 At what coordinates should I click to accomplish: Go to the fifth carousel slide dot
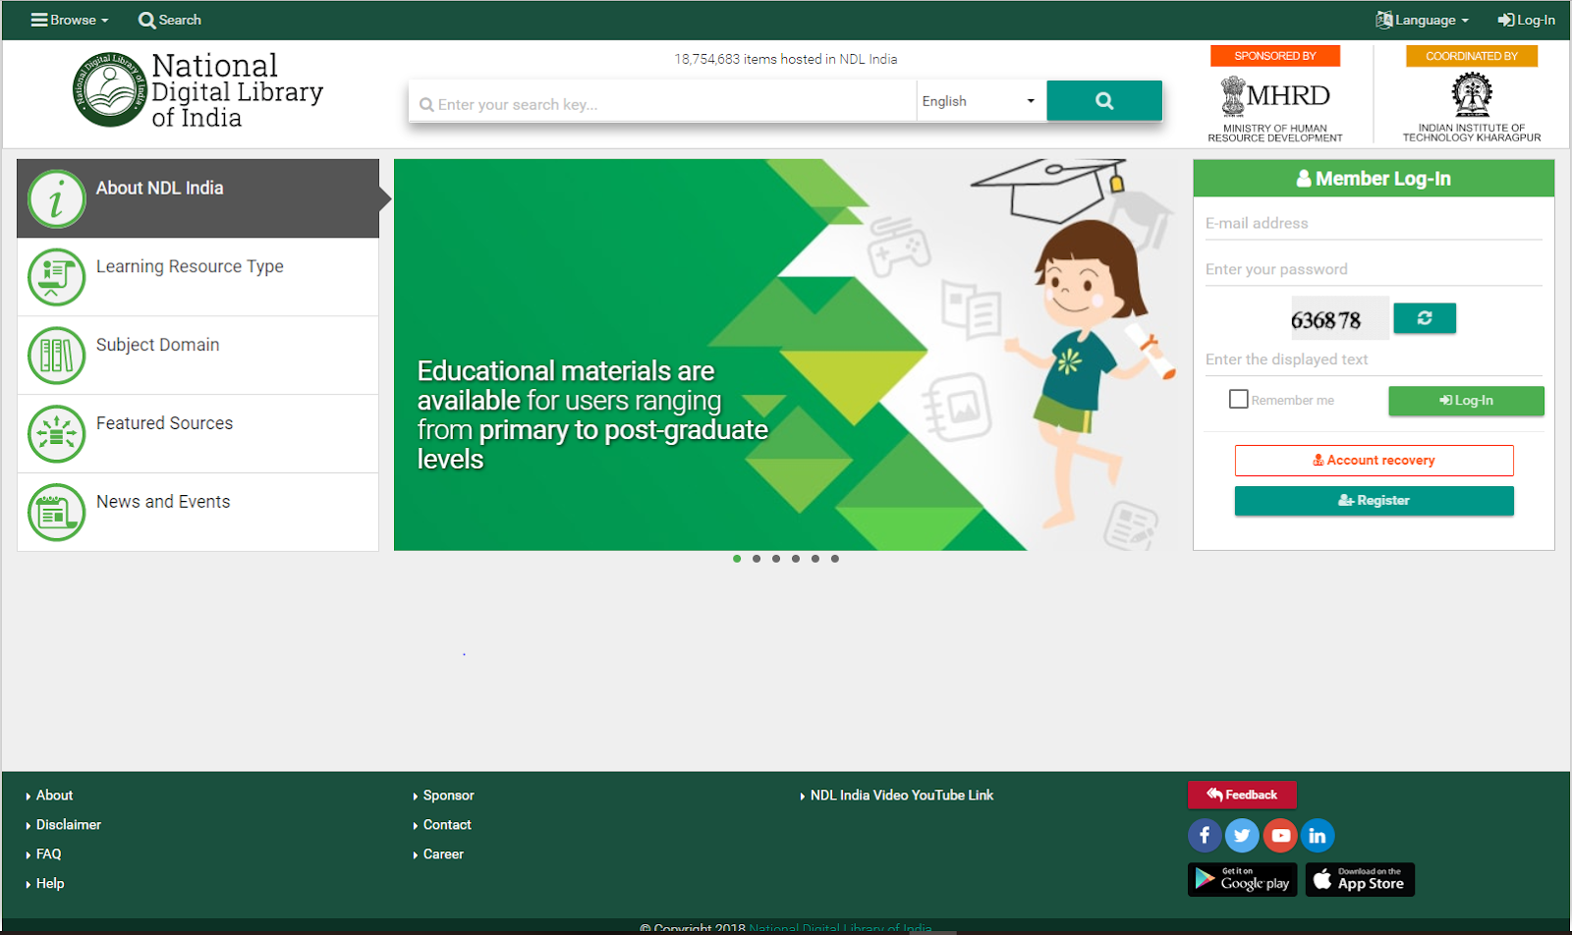pyautogui.click(x=815, y=559)
